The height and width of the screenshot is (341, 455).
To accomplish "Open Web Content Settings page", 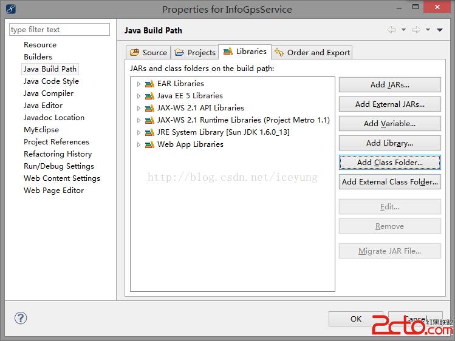I will 62,178.
